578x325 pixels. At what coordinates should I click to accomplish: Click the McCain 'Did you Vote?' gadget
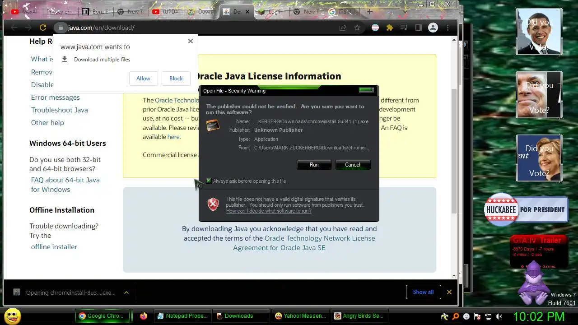pos(539,95)
